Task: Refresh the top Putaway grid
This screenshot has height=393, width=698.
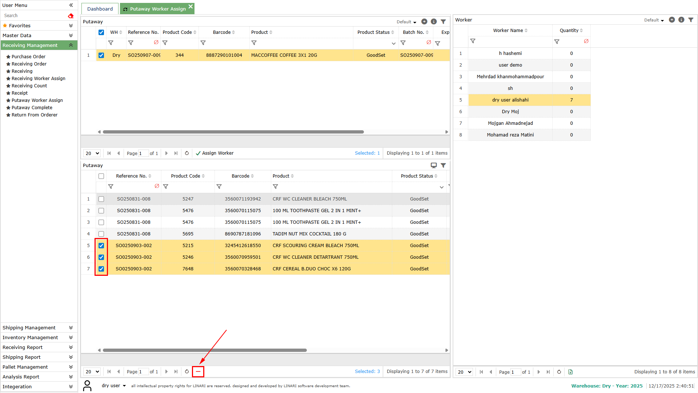Action: [x=187, y=153]
